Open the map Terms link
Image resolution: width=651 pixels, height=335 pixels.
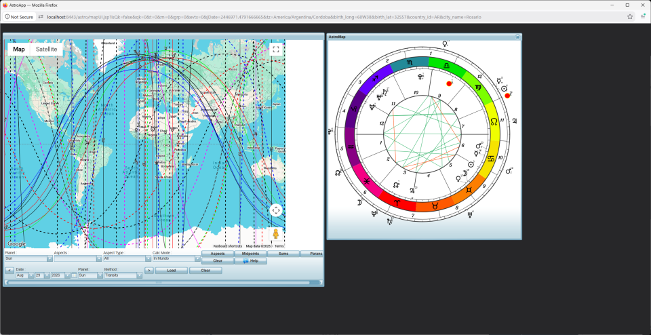pos(279,246)
